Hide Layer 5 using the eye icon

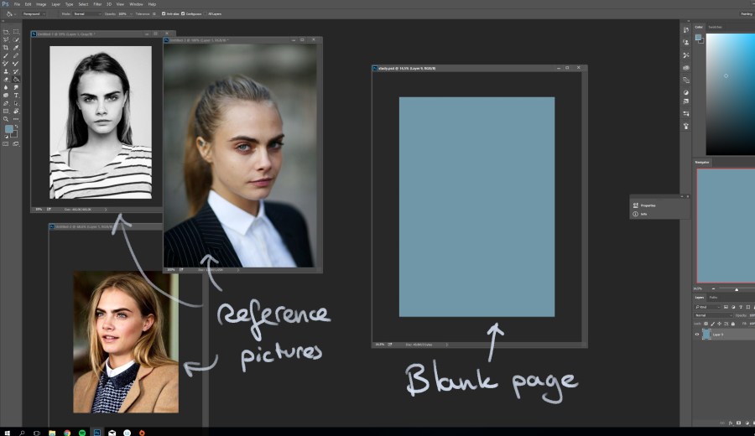(x=697, y=334)
